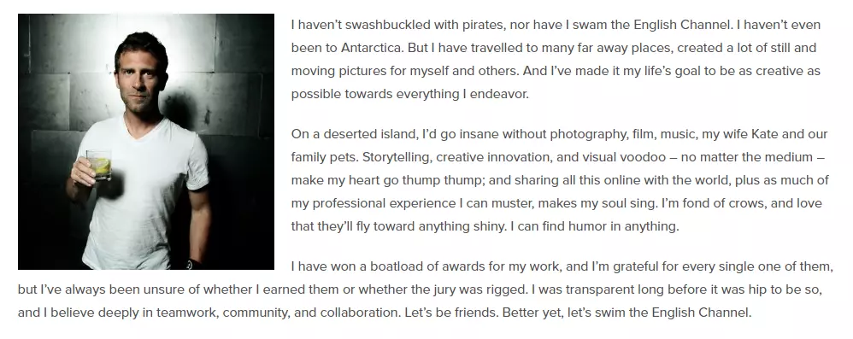Click "possible towards everything I endeavor" line

tap(409, 94)
